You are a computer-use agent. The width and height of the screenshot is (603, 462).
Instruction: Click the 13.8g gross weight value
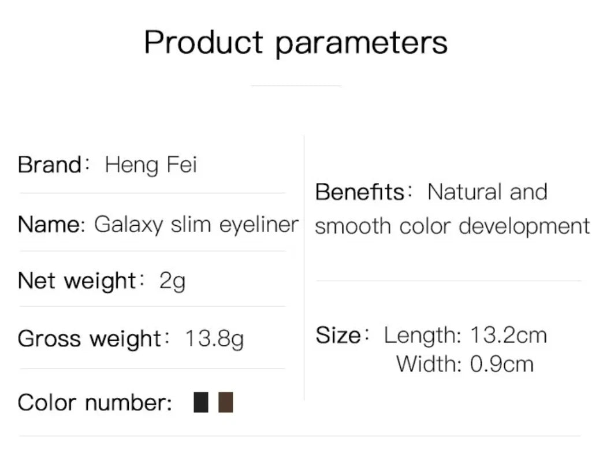(214, 340)
